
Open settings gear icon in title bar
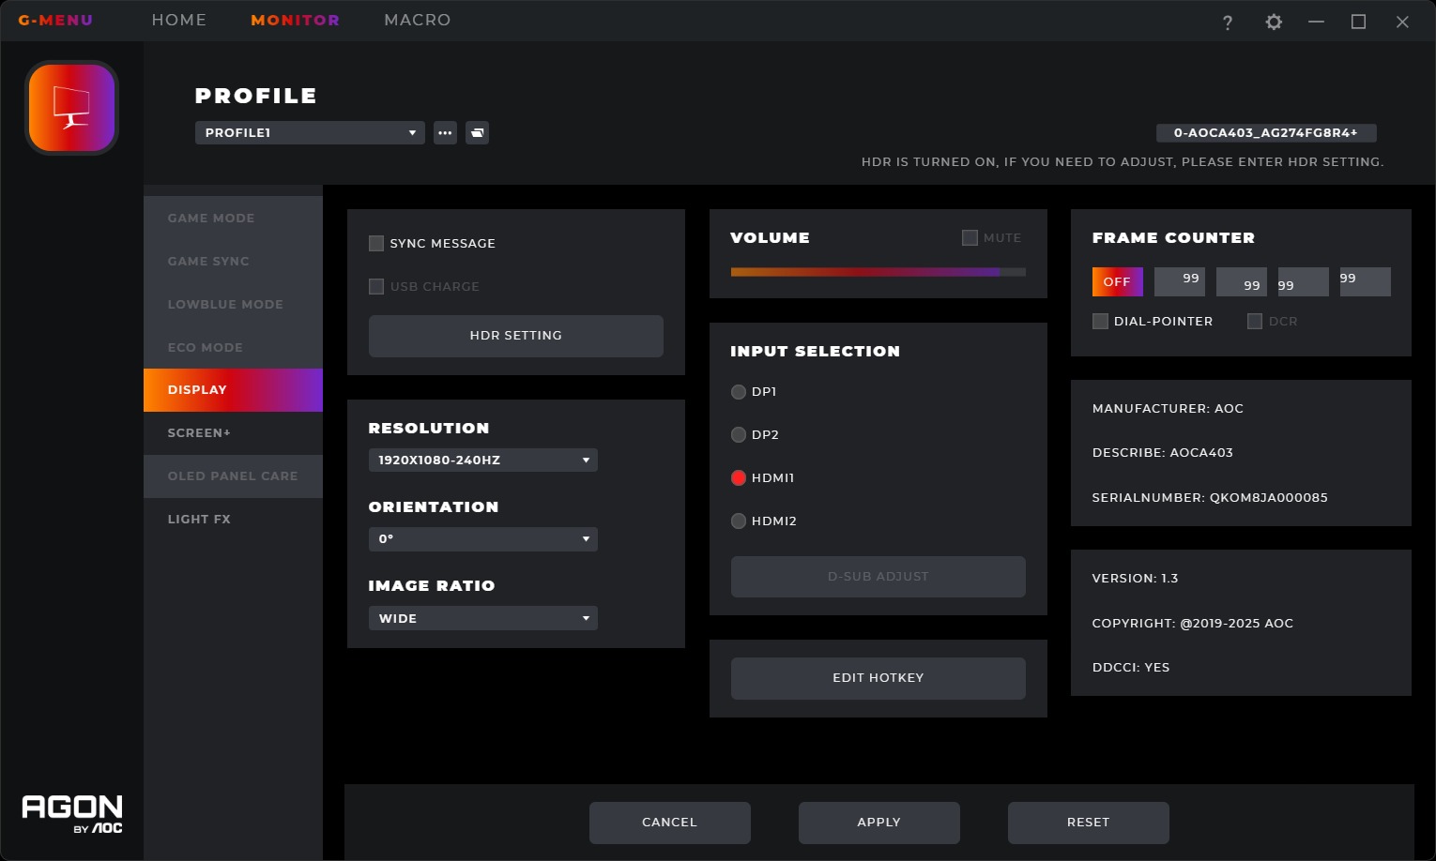pos(1274,22)
